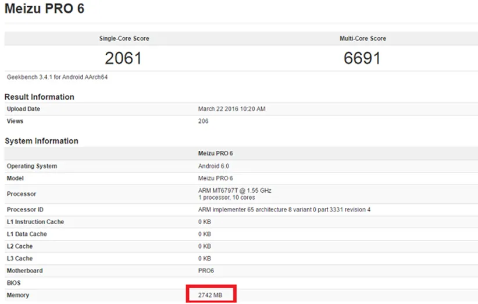Click the Geekbench 3.4.1 version text

pyautogui.click(x=57, y=77)
